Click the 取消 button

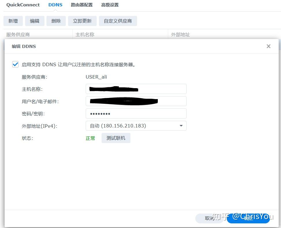(x=210, y=218)
